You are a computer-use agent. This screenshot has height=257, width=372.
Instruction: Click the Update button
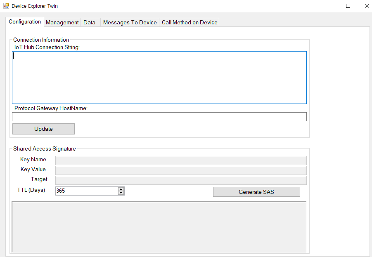43,129
